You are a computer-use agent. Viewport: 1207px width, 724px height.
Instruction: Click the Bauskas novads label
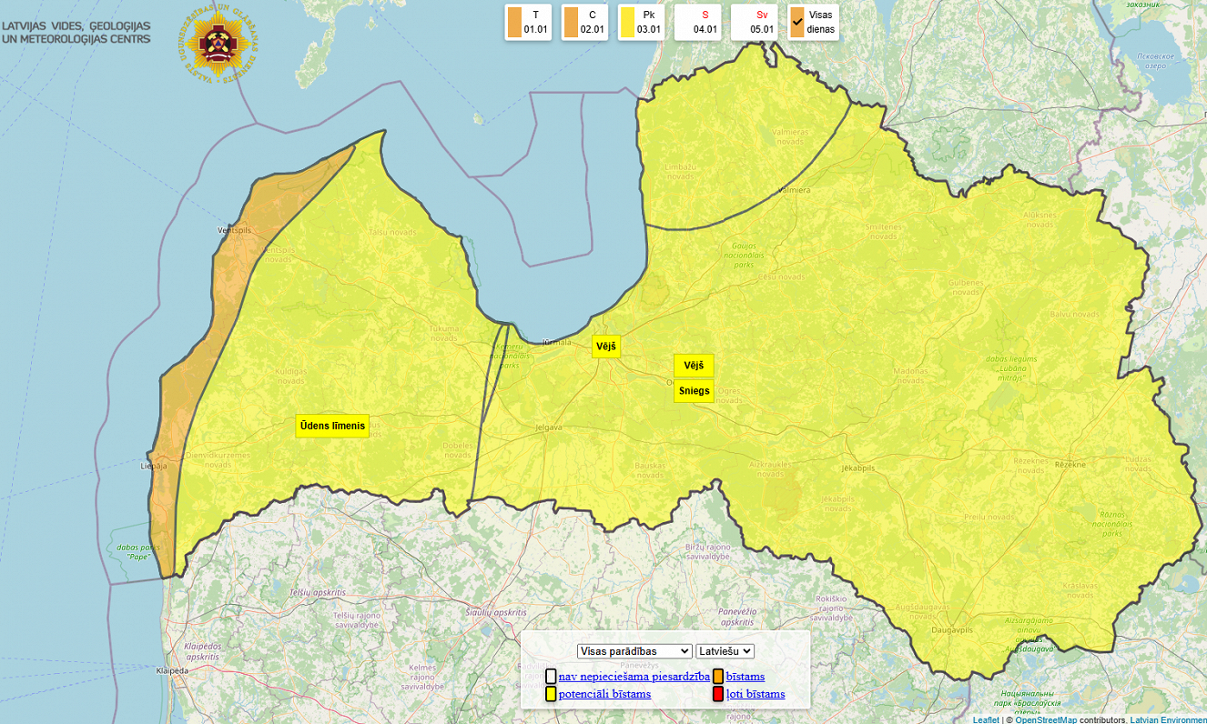pos(650,470)
